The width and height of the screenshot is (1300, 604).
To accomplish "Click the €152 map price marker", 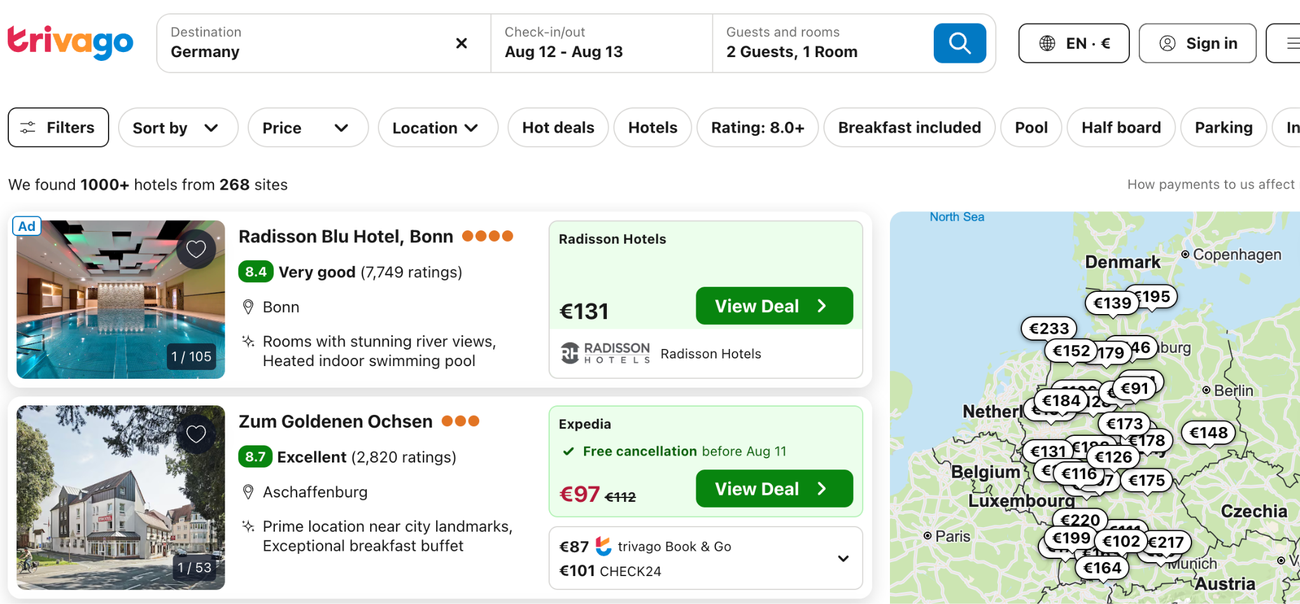I will tap(1070, 351).
